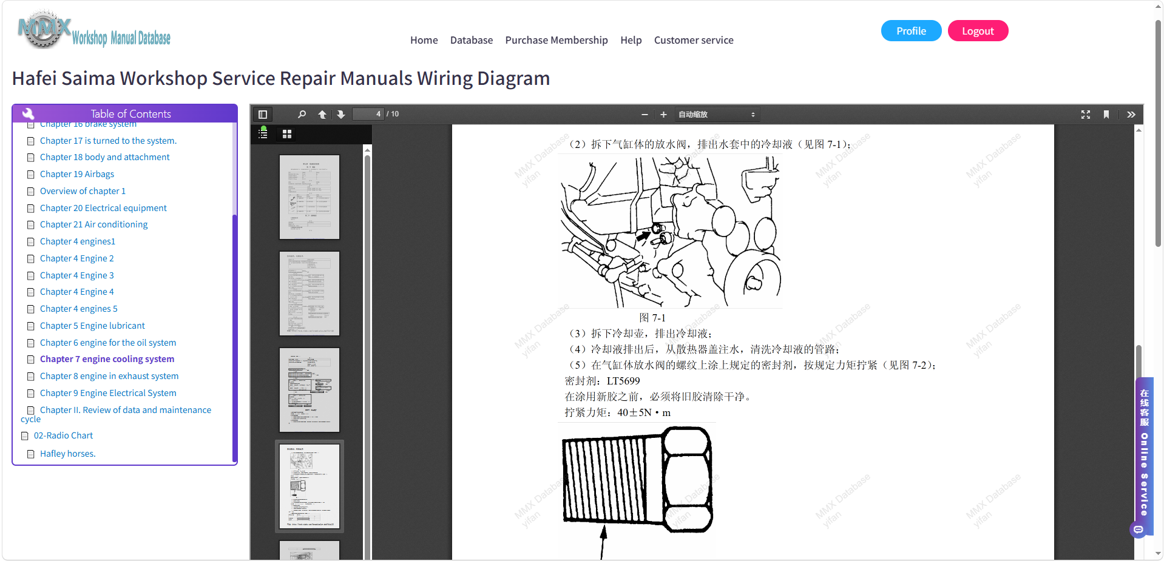Screen dimensions: 1164x561
Task: Open Overview of chapter 1
Action: 83,191
